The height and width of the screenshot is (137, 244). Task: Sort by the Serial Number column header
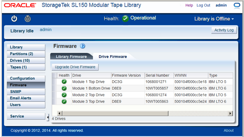[159, 75]
